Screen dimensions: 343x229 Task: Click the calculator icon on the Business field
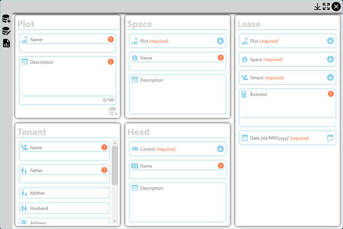click(x=244, y=94)
